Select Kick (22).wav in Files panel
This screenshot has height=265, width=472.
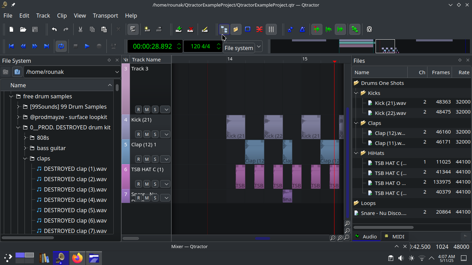(390, 113)
